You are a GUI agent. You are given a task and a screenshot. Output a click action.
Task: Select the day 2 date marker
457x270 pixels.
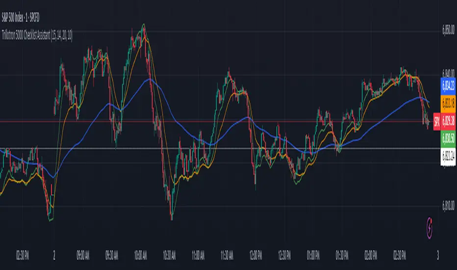(x=54, y=256)
